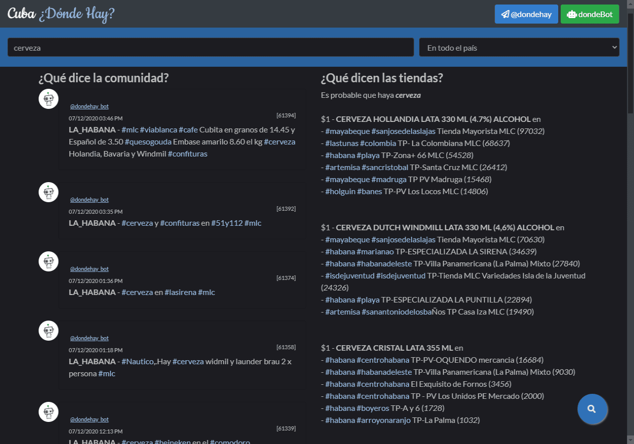
Task: Click the [61394] message ID
Action: tap(286, 115)
